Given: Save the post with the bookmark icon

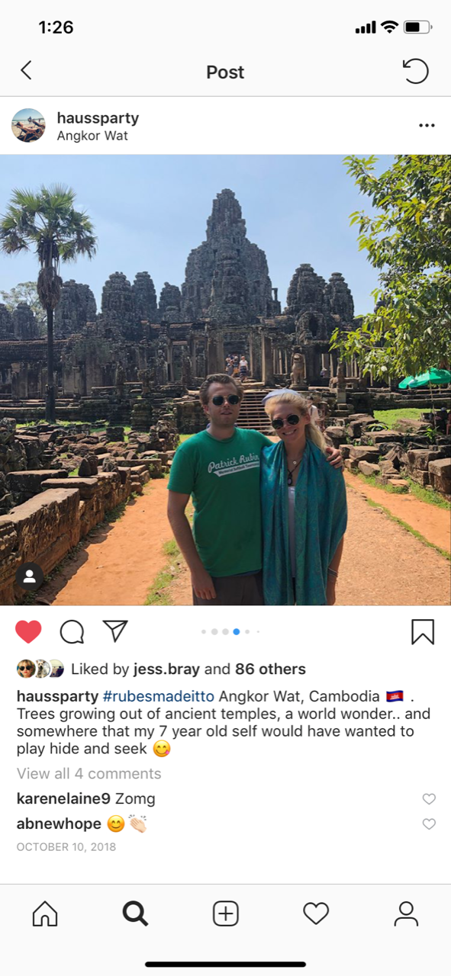Looking at the screenshot, I should click(423, 631).
